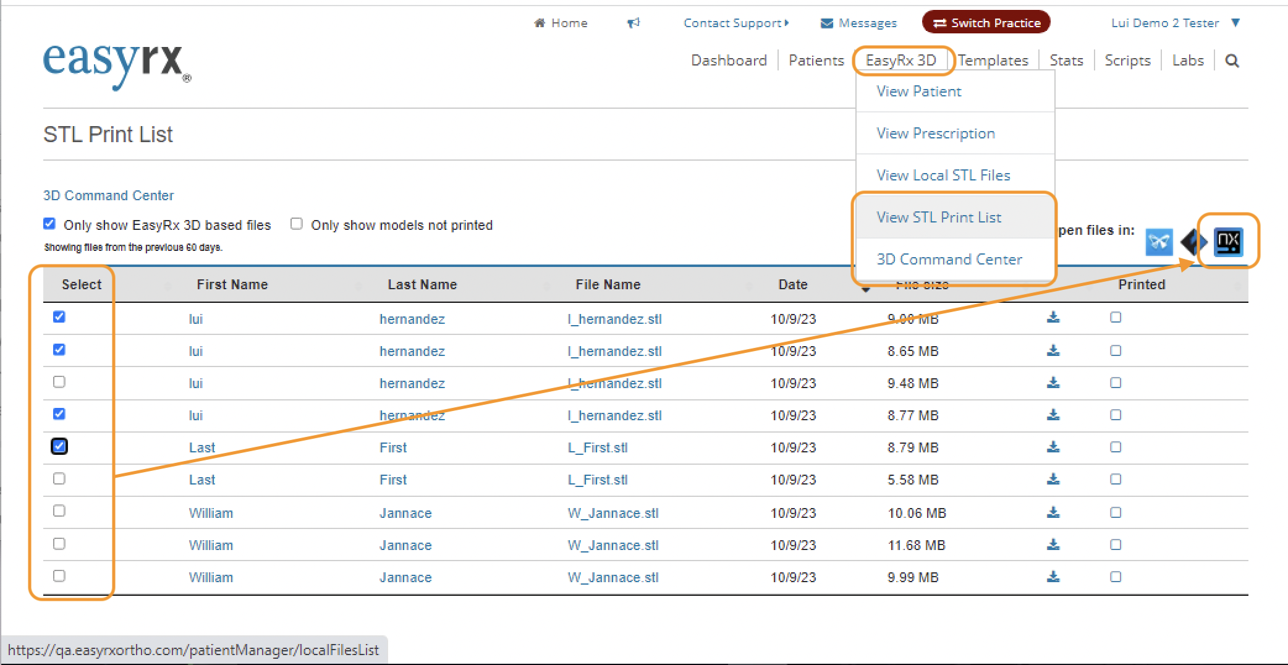Click William in the 11.68 MB row
The width and height of the screenshot is (1288, 665).
(x=211, y=545)
